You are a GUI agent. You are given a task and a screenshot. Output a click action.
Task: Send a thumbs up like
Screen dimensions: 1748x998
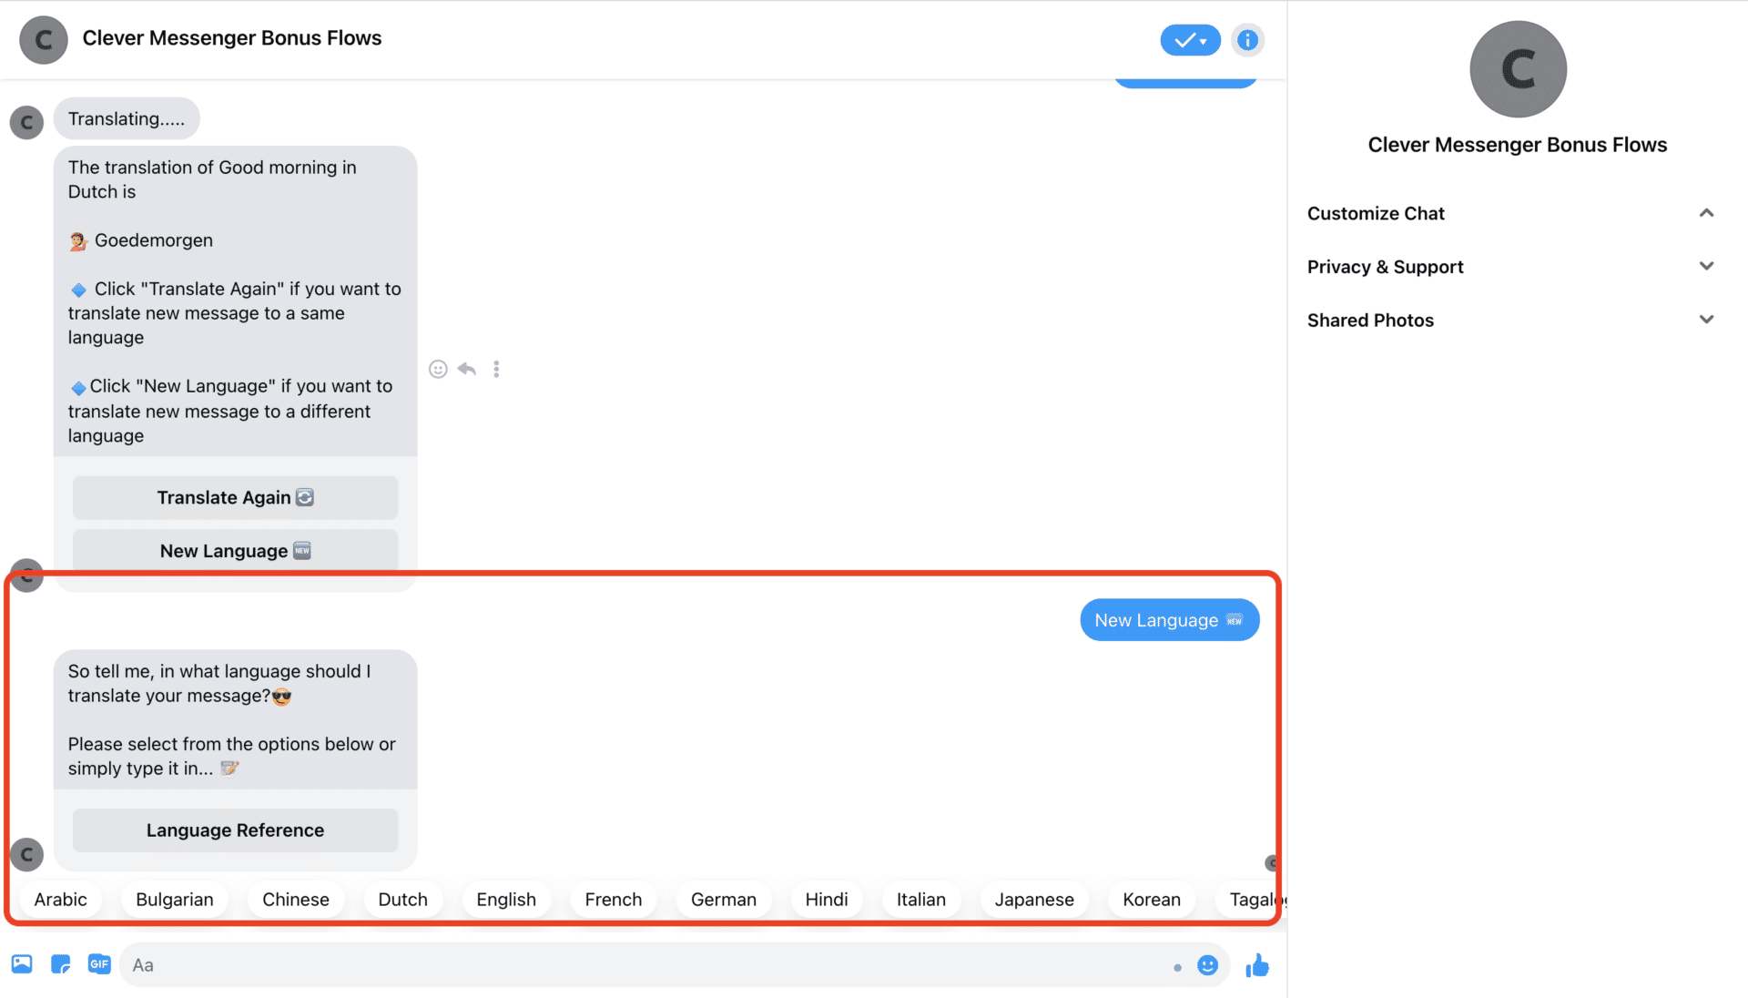(1257, 964)
